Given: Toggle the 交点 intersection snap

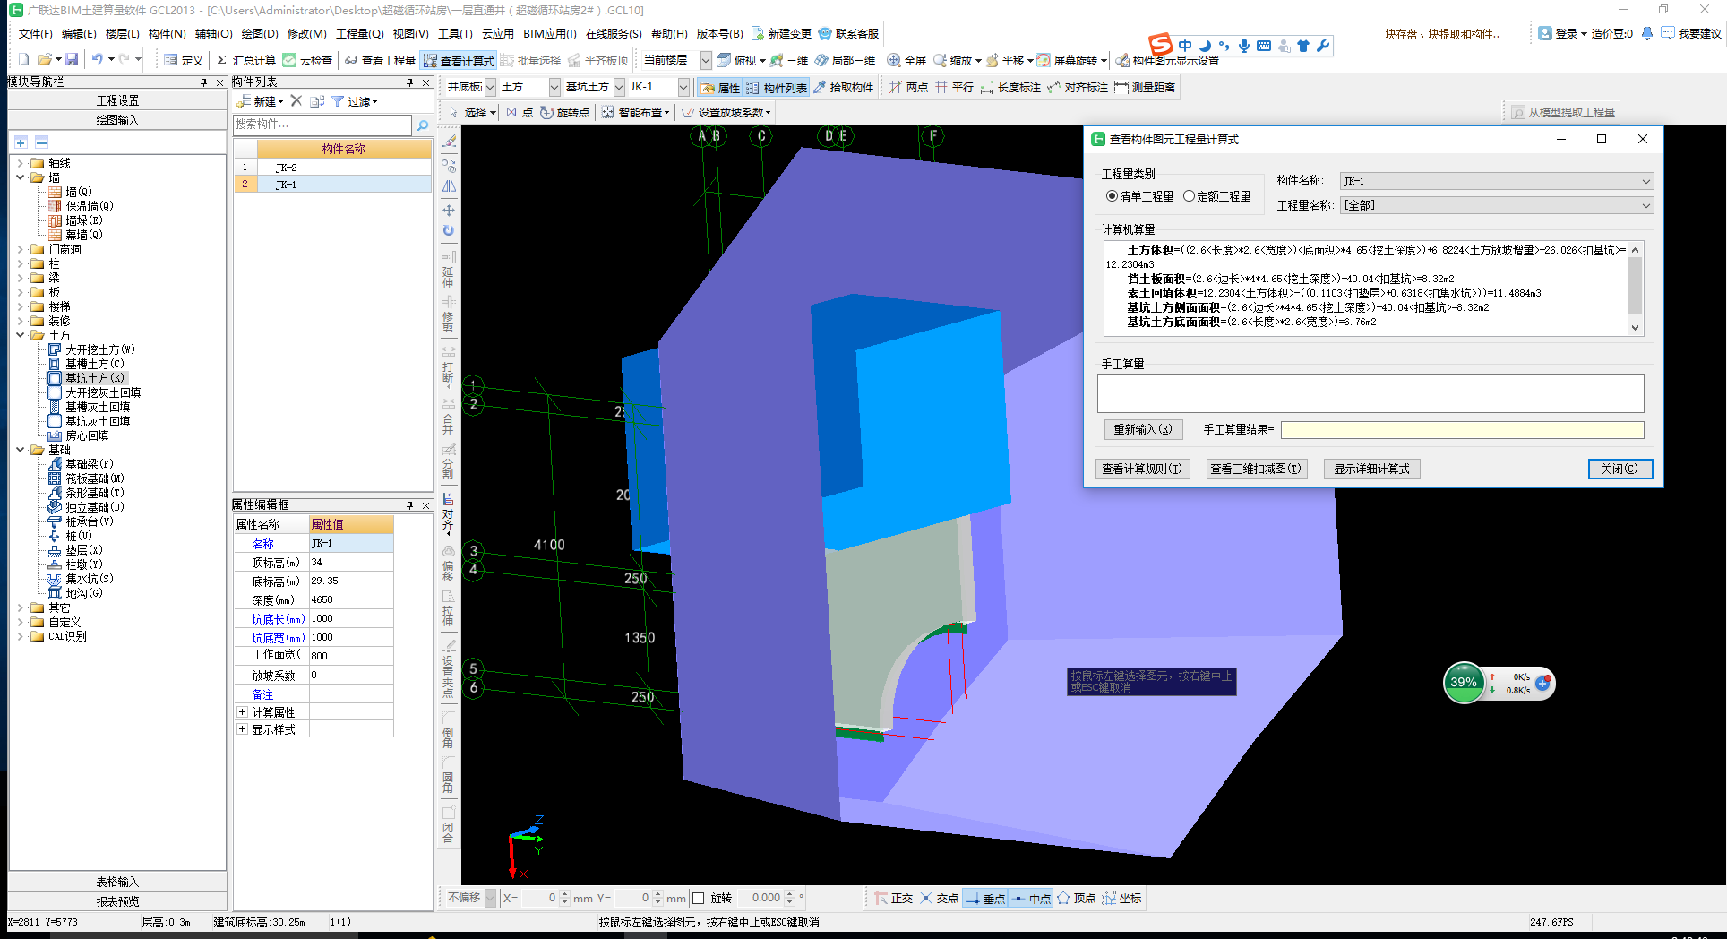Looking at the screenshot, I should [x=939, y=898].
